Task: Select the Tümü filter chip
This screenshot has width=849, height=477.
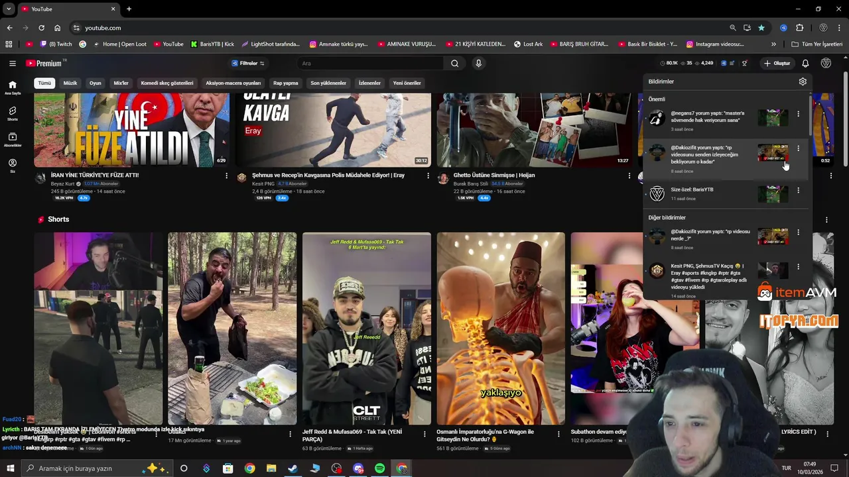Action: (44, 83)
